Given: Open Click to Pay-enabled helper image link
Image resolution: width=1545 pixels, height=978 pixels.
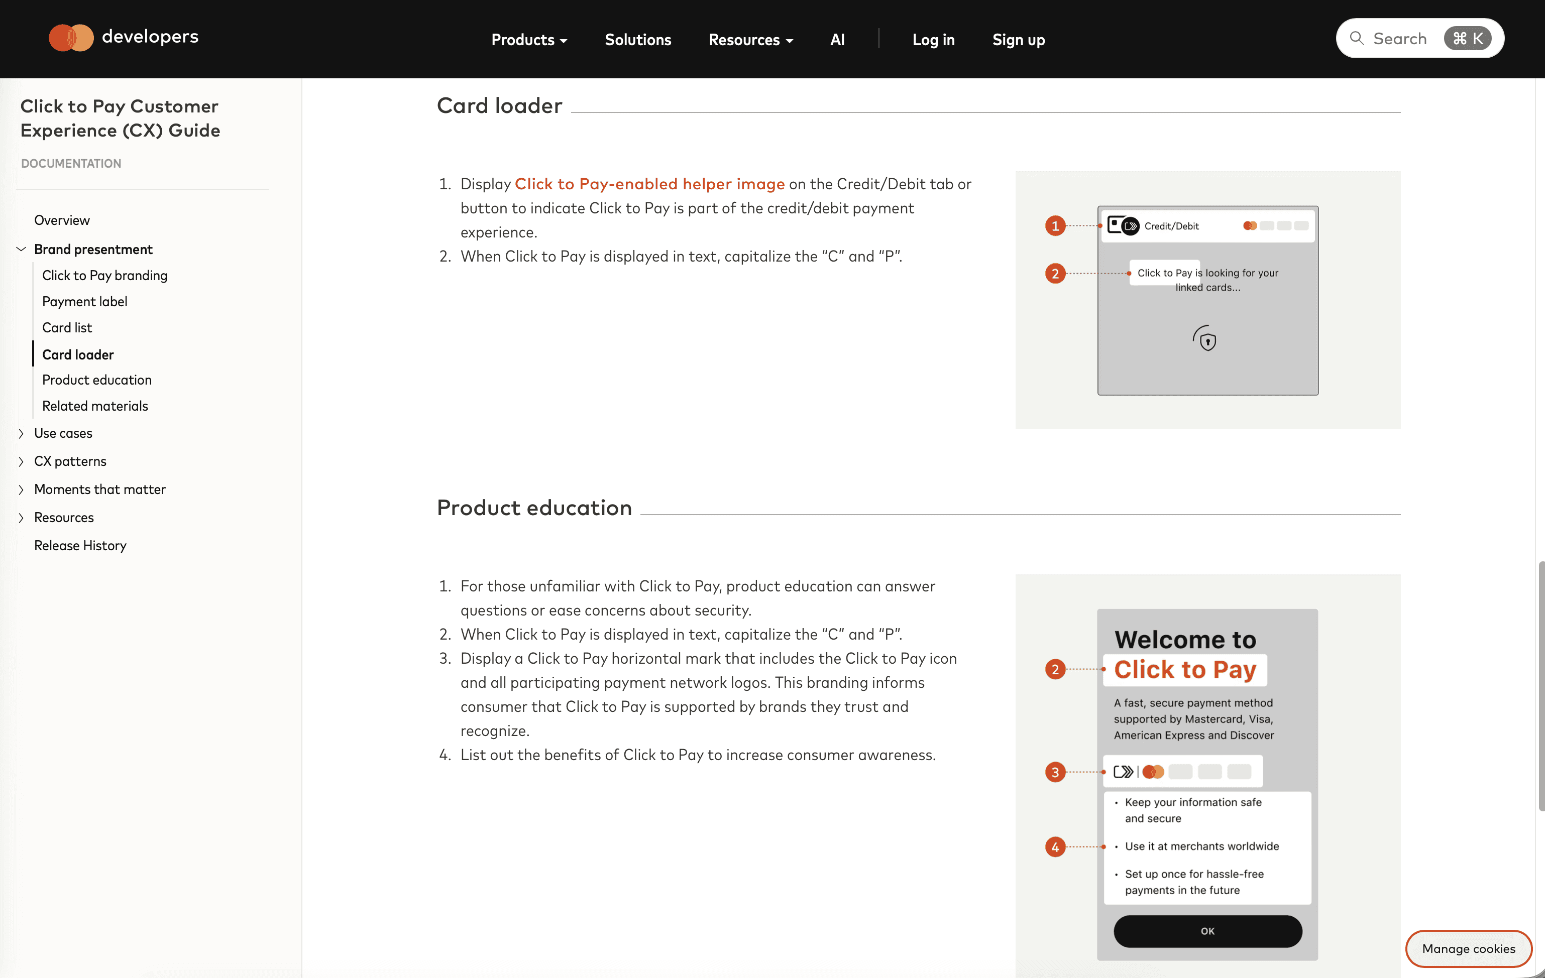Looking at the screenshot, I should tap(649, 184).
